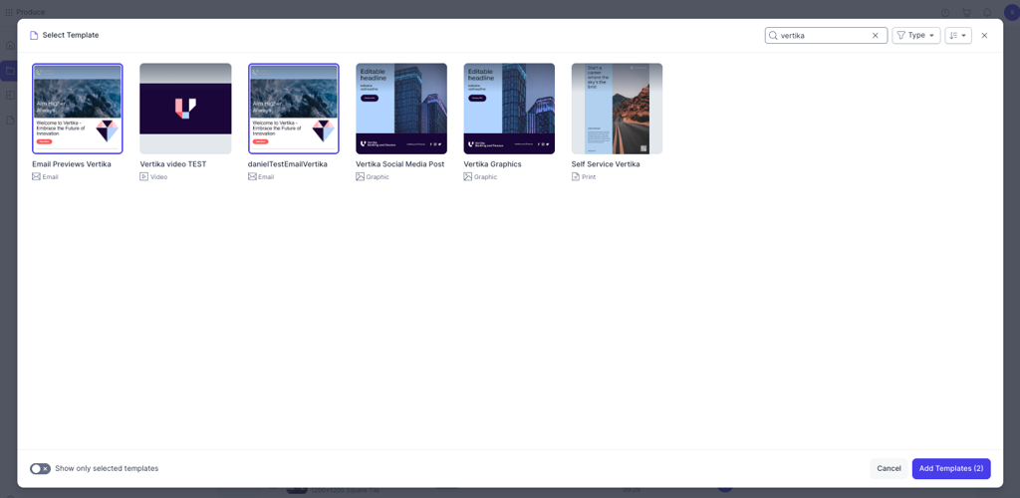The width and height of the screenshot is (1020, 498).
Task: Click Graphic icon under Vertika Graphics
Action: [468, 177]
